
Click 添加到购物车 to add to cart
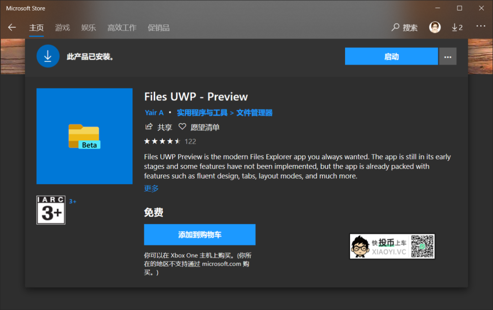coord(199,234)
